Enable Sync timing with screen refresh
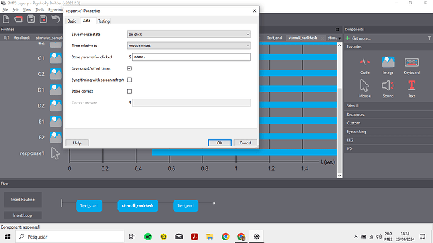Screen dimensions: 433x243 pos(129,80)
